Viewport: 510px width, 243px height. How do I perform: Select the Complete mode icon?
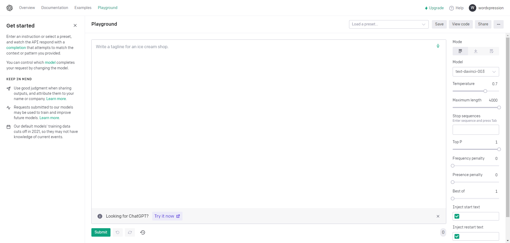[x=460, y=51]
